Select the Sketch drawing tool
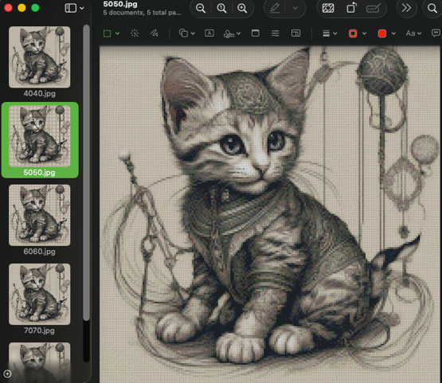Screen dimensions: 442x383 (x=155, y=33)
